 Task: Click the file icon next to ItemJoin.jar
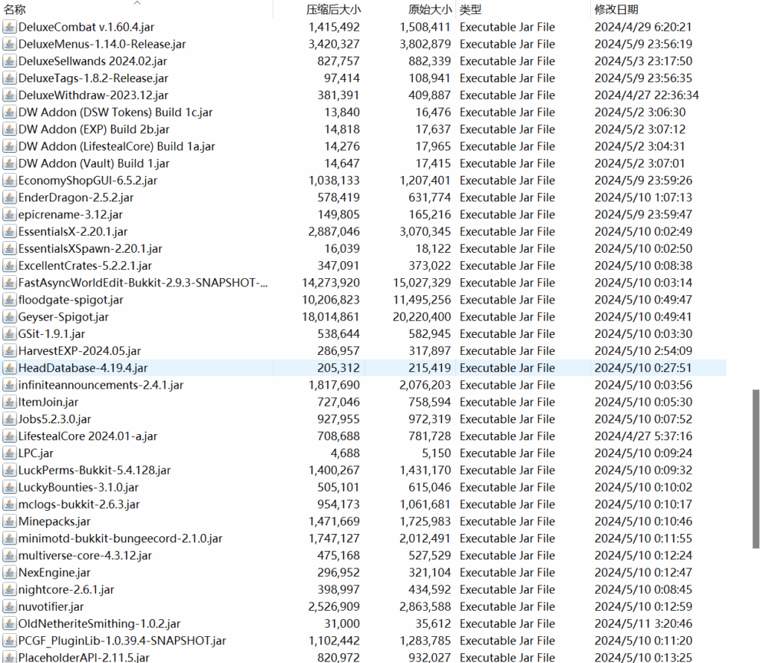[x=9, y=402]
